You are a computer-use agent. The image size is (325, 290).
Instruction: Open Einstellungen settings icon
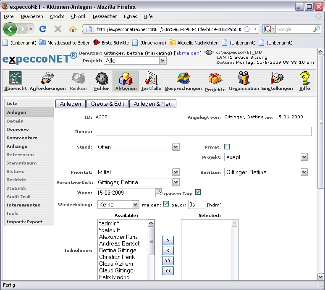click(277, 78)
